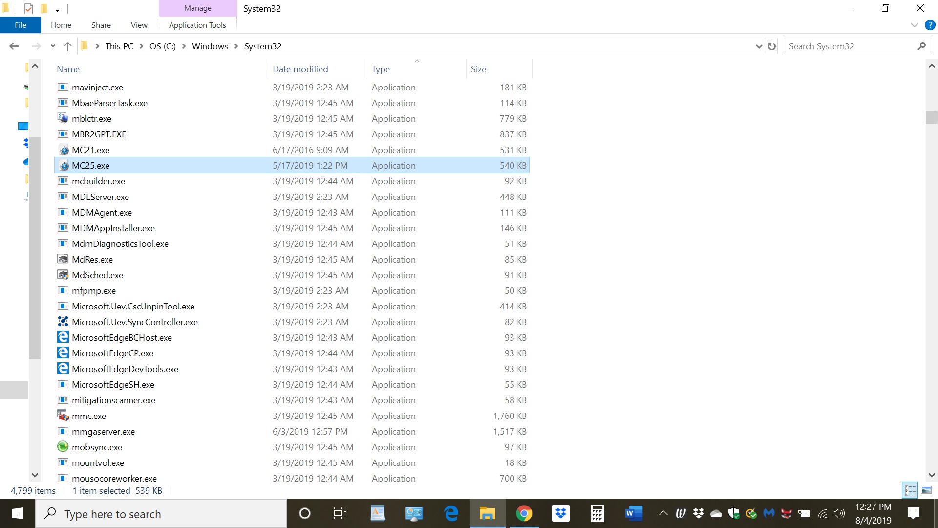This screenshot has width=938, height=528.
Task: Click the file list vertical scrollbar thumb
Action: (931, 117)
